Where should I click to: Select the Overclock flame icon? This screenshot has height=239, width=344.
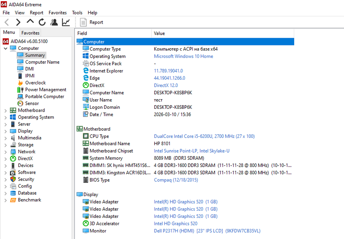coord(20,83)
